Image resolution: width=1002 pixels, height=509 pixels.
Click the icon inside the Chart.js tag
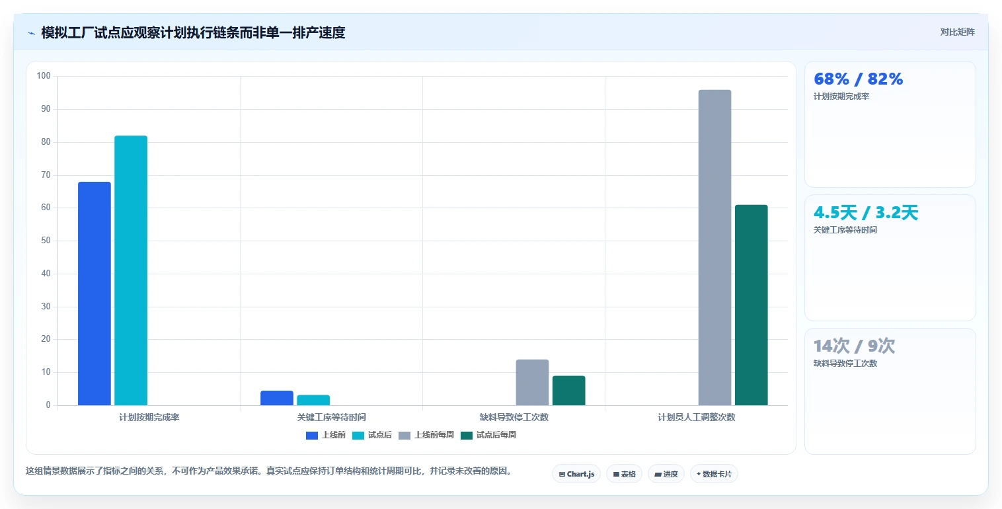tap(562, 474)
